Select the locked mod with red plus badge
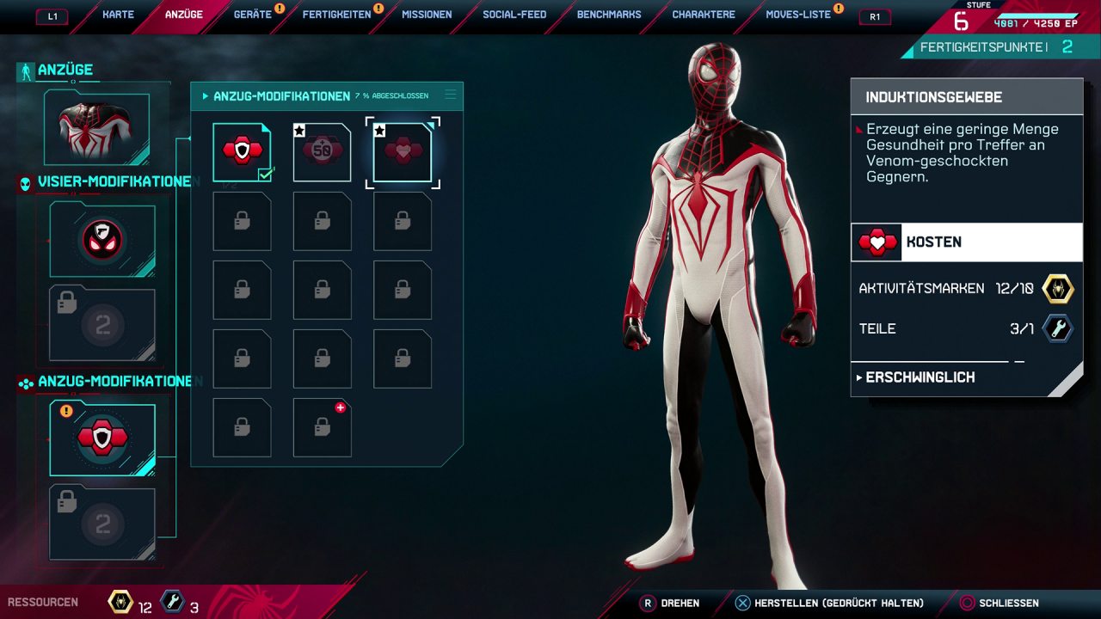 [x=322, y=427]
